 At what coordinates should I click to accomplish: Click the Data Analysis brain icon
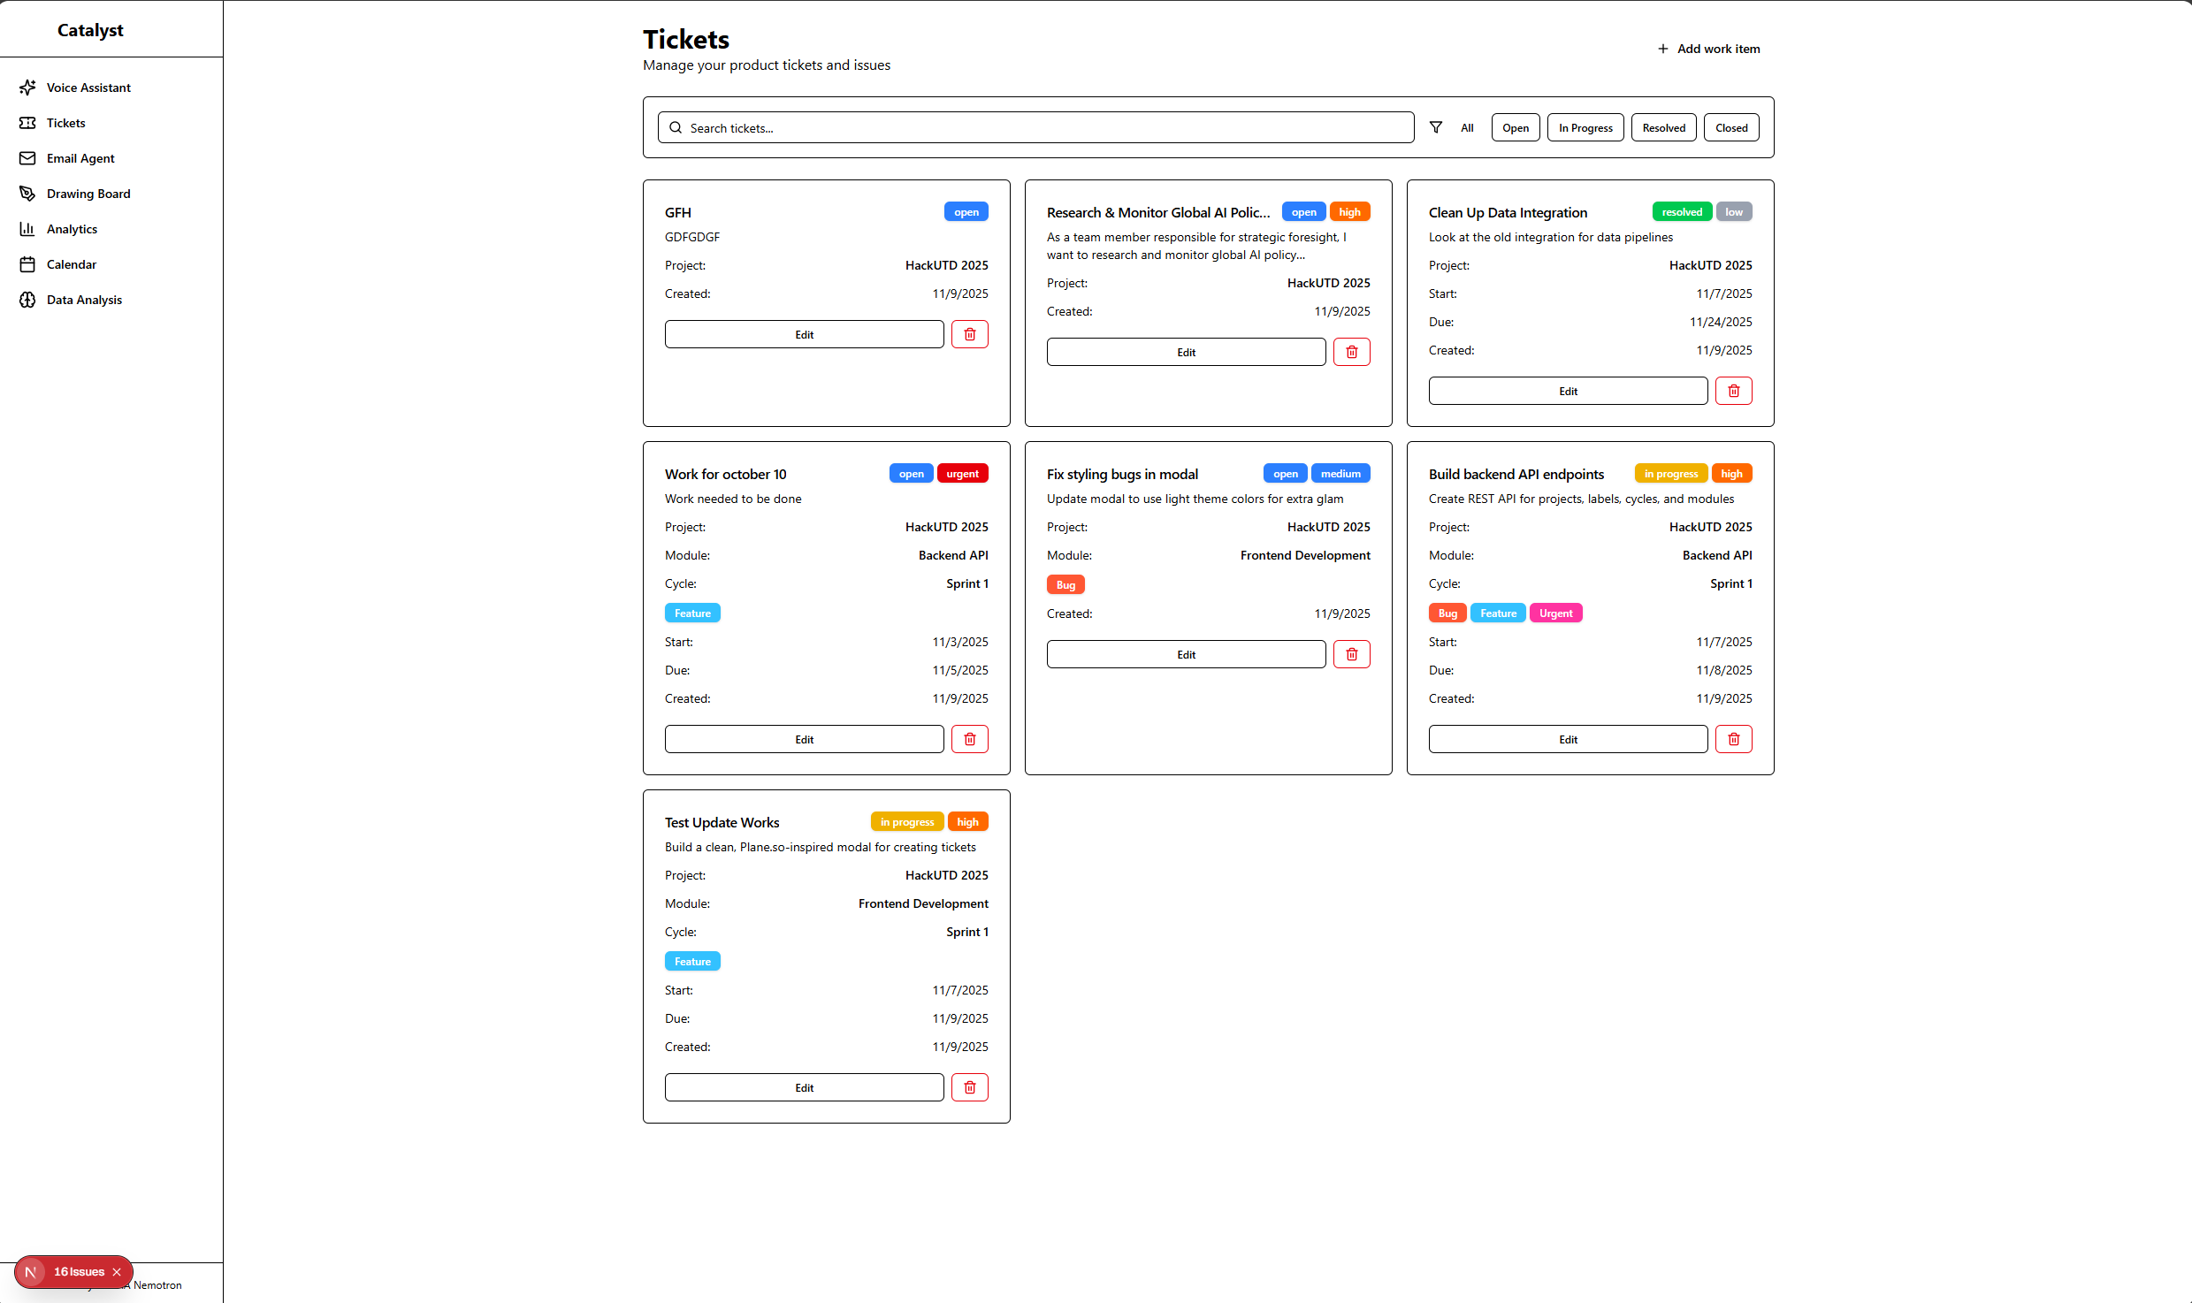27,300
